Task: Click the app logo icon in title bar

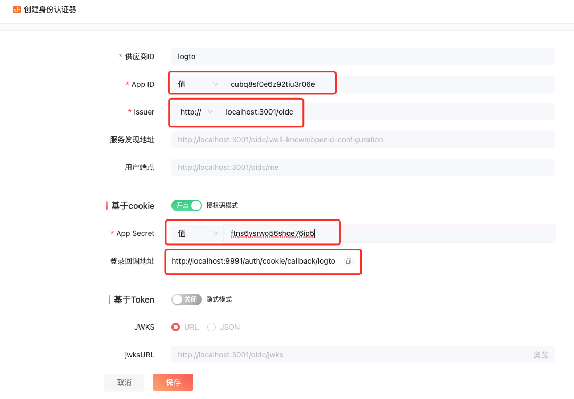Action: coord(17,10)
